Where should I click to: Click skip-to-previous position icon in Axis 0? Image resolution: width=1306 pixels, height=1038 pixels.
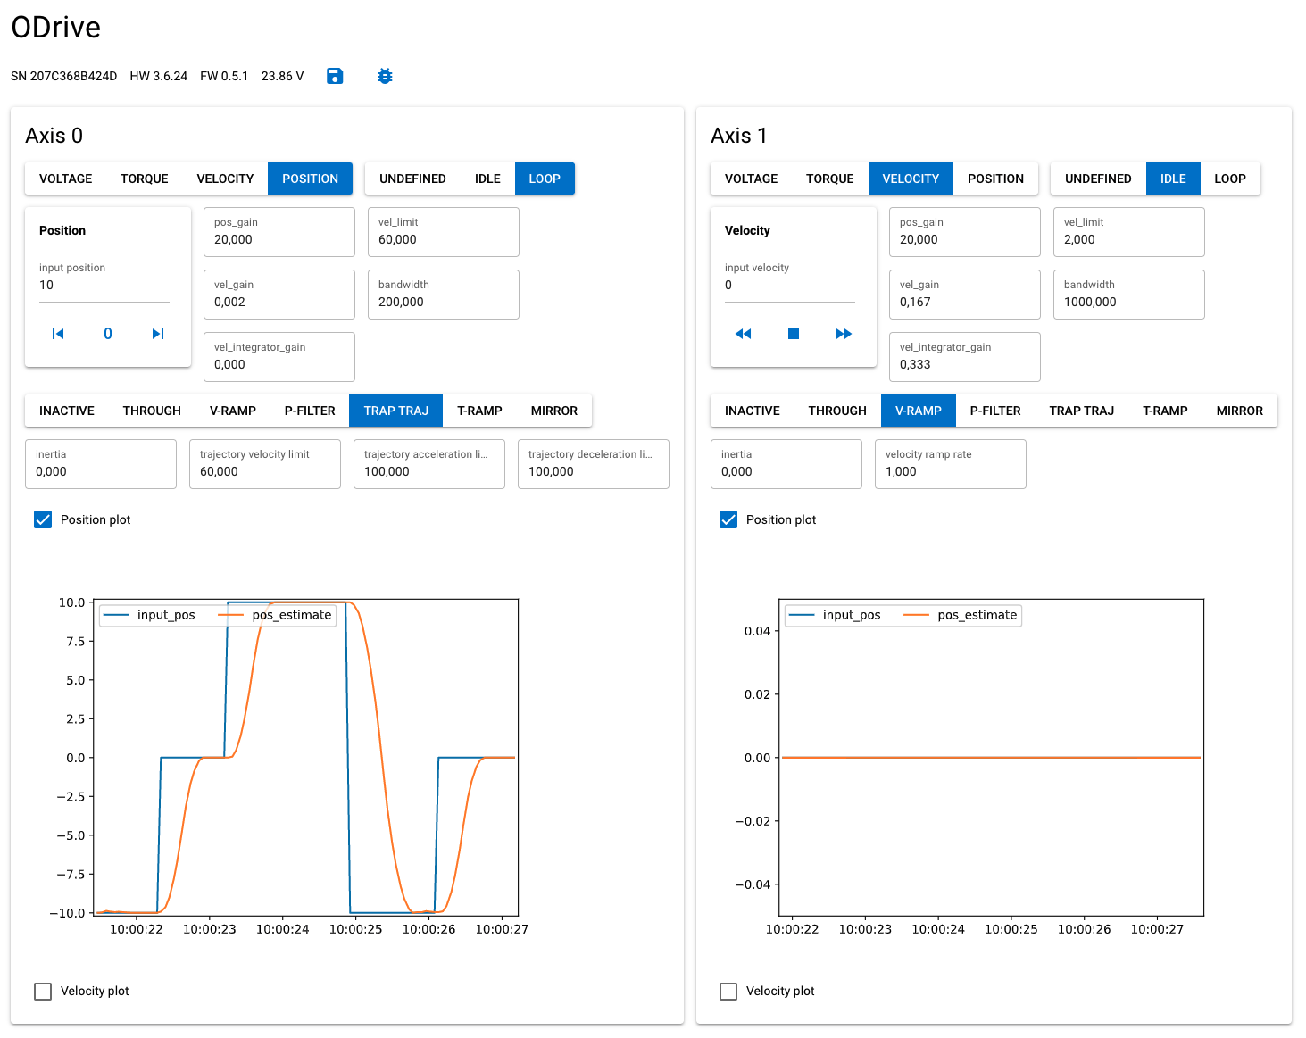(x=58, y=334)
